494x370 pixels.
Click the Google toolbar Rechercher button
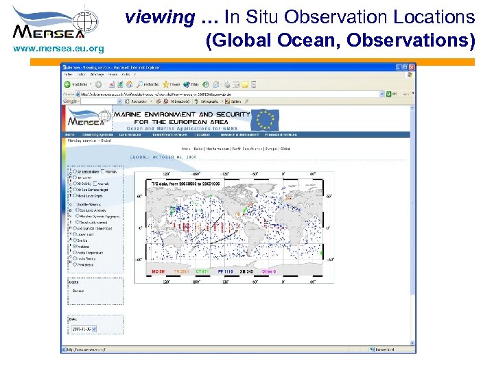point(136,101)
